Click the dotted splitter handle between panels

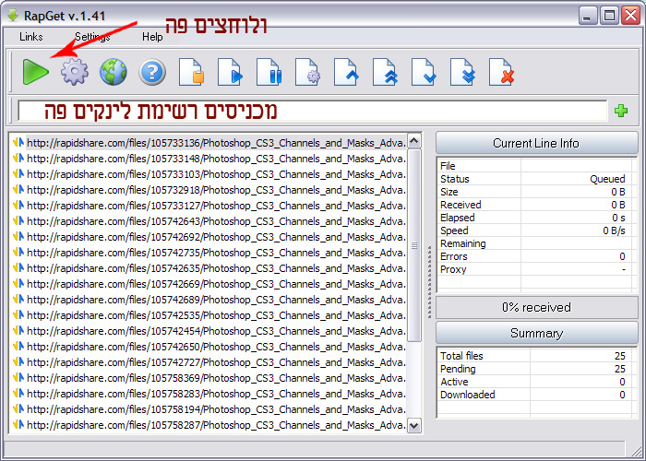pos(429,282)
